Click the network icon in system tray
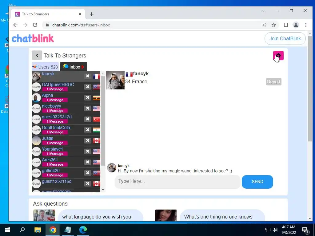The width and height of the screenshot is (315, 236). (x=268, y=230)
